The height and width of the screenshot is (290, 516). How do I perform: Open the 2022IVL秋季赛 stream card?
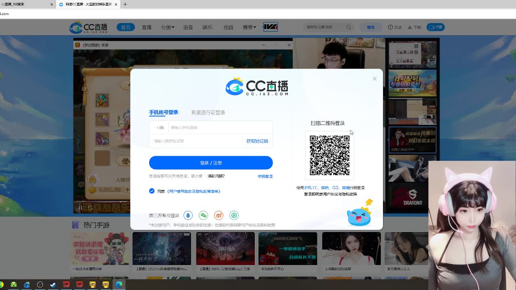[x=162, y=249]
